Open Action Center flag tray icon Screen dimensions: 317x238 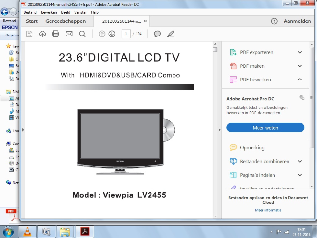[x=279, y=232]
